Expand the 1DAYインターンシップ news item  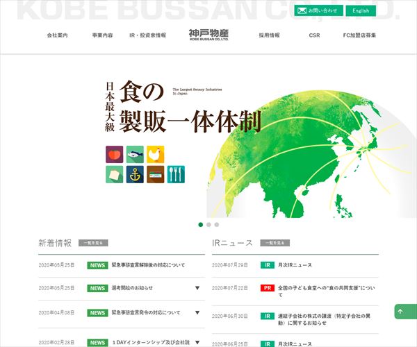[197, 342]
